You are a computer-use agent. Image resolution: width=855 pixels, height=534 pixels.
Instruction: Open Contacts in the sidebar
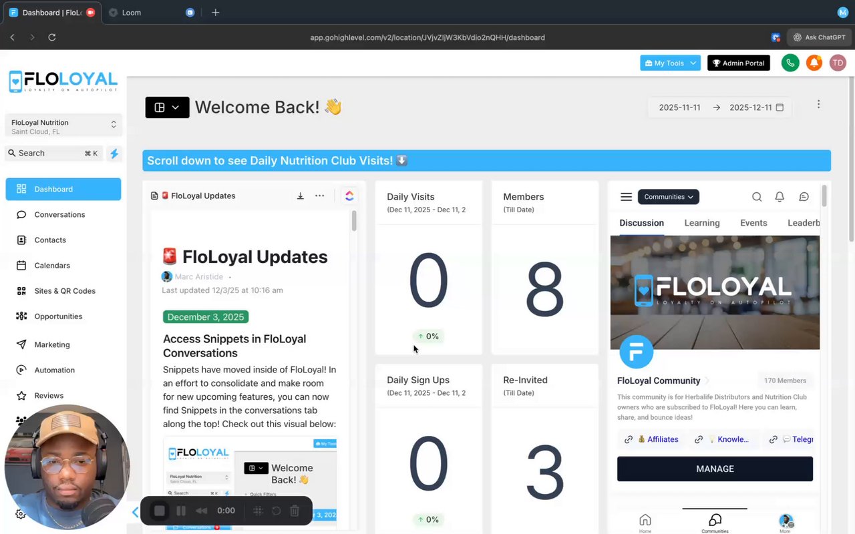pyautogui.click(x=63, y=240)
